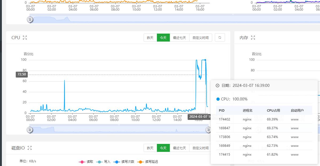Expand the 磁盘IO chart to fullscreen

[x=30, y=148]
